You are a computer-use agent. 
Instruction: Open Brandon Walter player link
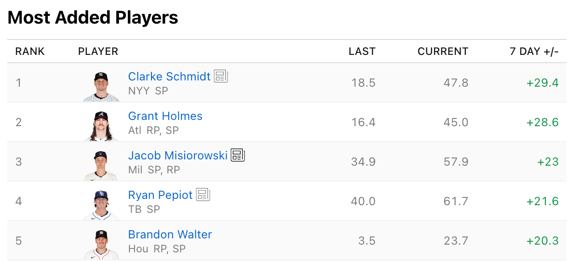170,235
